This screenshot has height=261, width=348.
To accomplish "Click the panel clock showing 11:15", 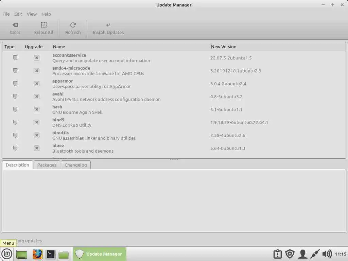I will tap(341, 254).
